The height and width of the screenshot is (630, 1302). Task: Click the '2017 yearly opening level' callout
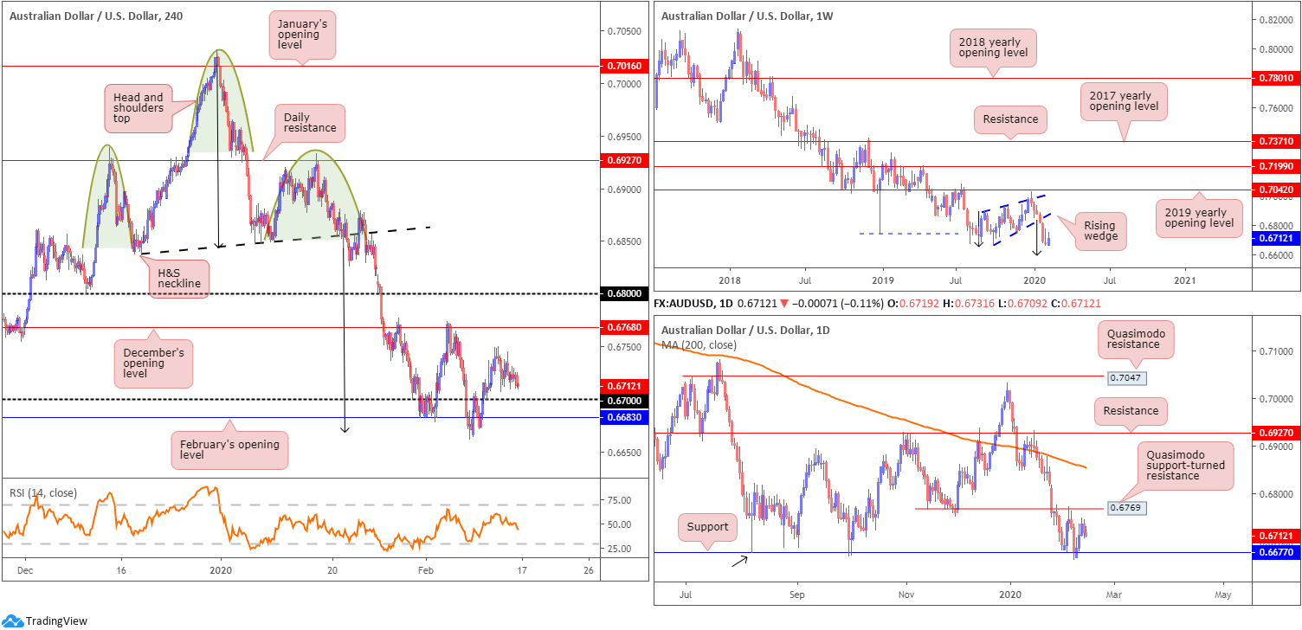point(1125,103)
